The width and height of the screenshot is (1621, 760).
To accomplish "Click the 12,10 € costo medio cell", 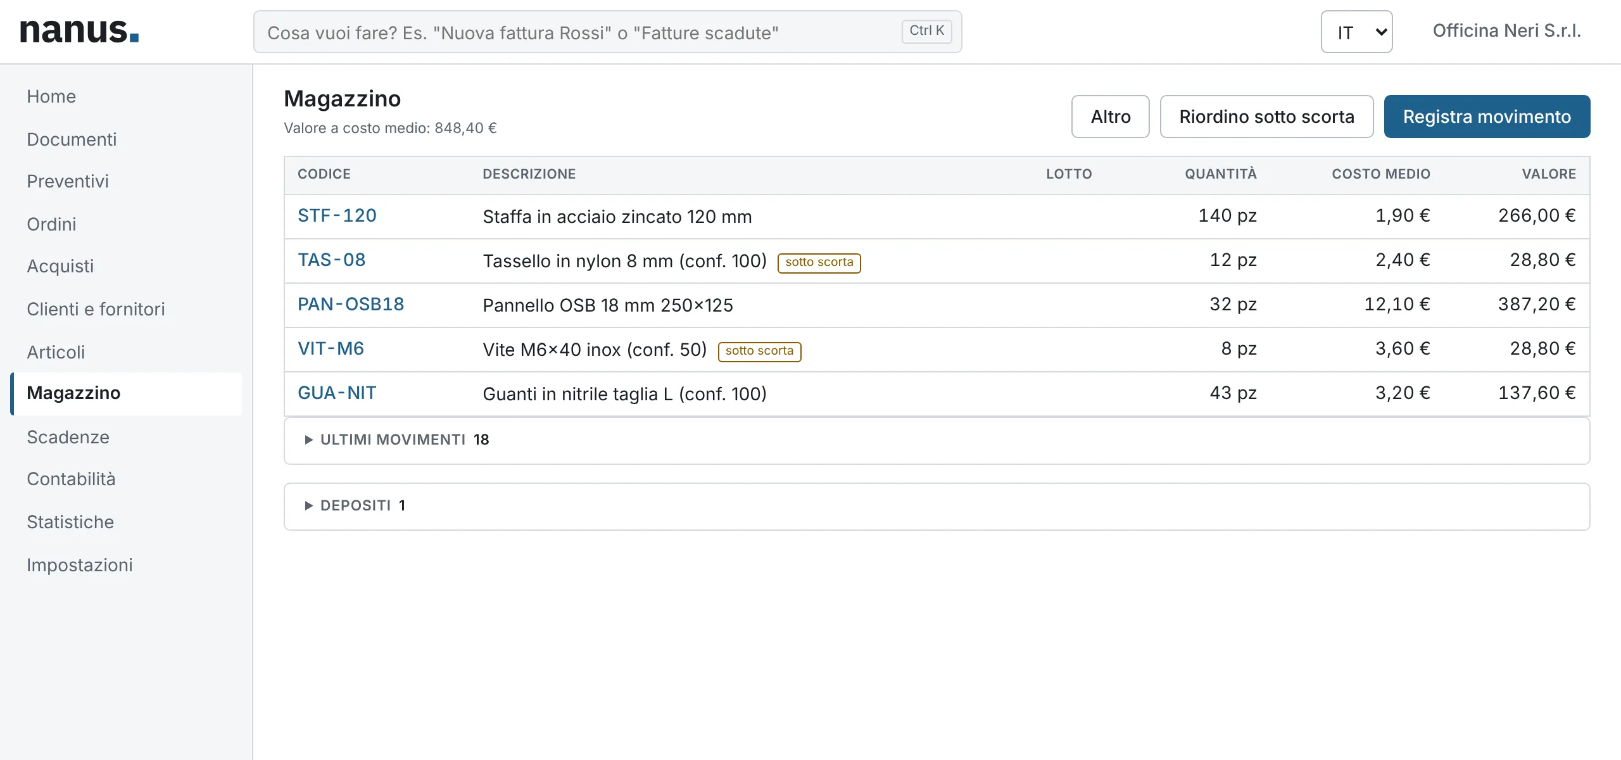I will (1397, 305).
